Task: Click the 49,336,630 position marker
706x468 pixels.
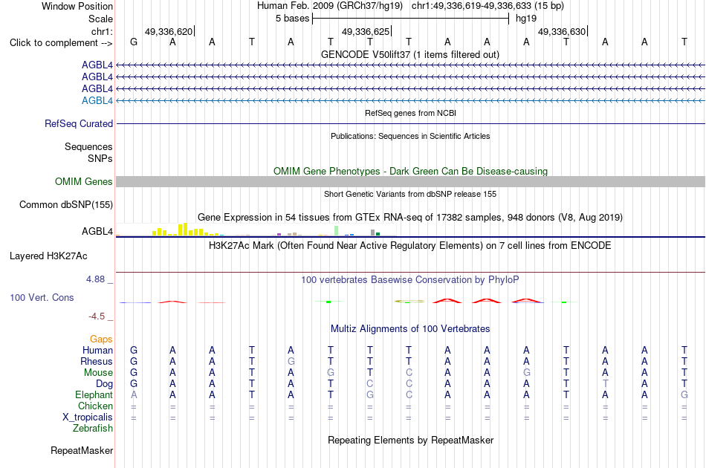Action: tap(562, 31)
